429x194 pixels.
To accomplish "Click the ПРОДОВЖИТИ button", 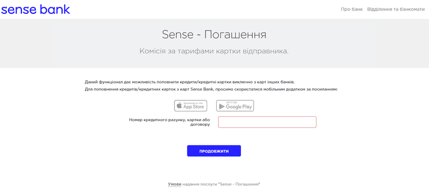I will [214, 151].
